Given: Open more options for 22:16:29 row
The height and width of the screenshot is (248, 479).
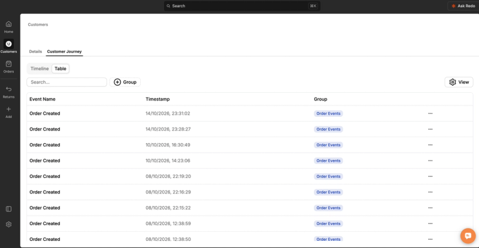Looking at the screenshot, I should [x=430, y=192].
